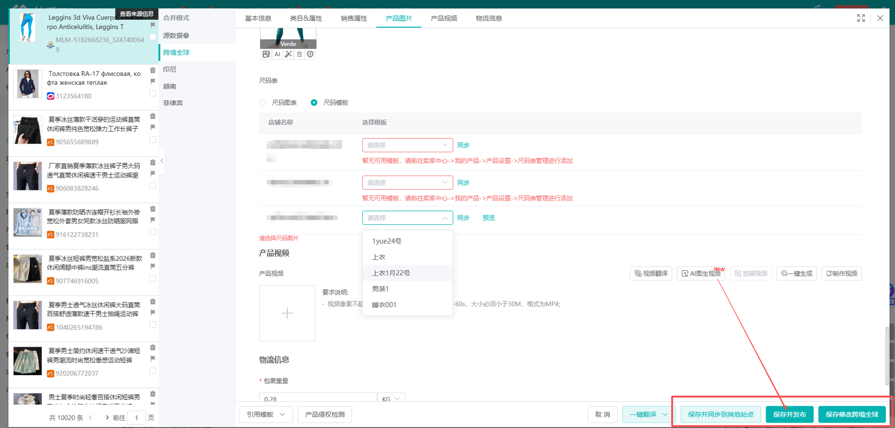
Task: Delete the Verde product image
Action: click(x=299, y=54)
